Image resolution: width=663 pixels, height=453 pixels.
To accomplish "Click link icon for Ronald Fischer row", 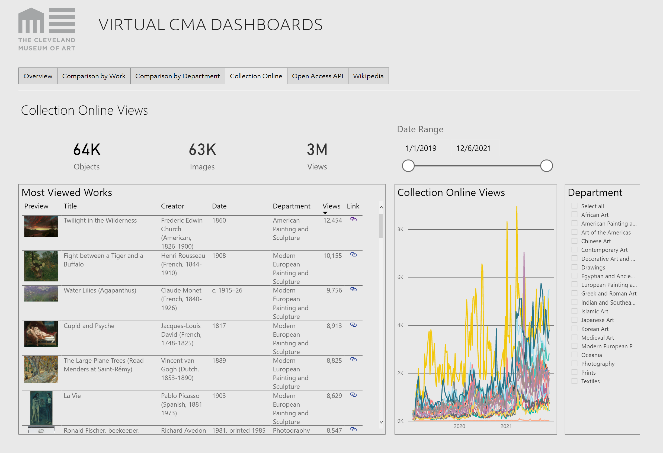I will (353, 430).
